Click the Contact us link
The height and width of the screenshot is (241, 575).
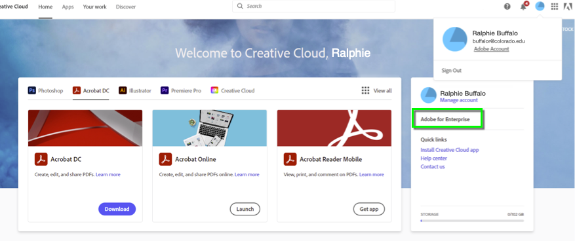[x=433, y=166]
